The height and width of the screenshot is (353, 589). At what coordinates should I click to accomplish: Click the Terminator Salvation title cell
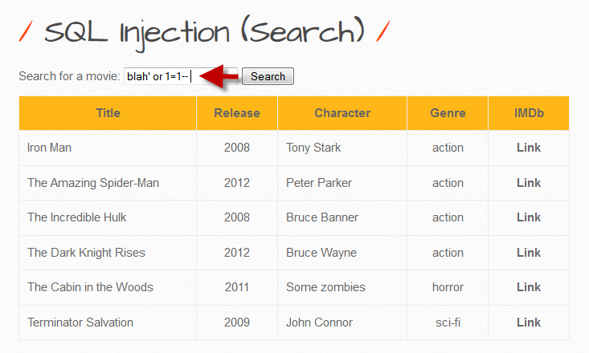tap(80, 323)
